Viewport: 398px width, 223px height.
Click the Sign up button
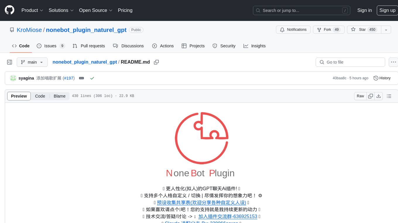tap(387, 10)
